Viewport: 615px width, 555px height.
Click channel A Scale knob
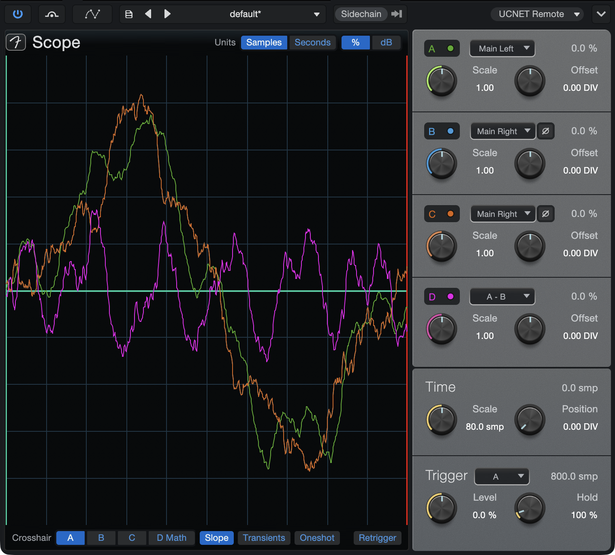[442, 81]
